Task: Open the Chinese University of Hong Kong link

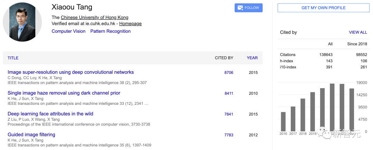Action: (94, 17)
